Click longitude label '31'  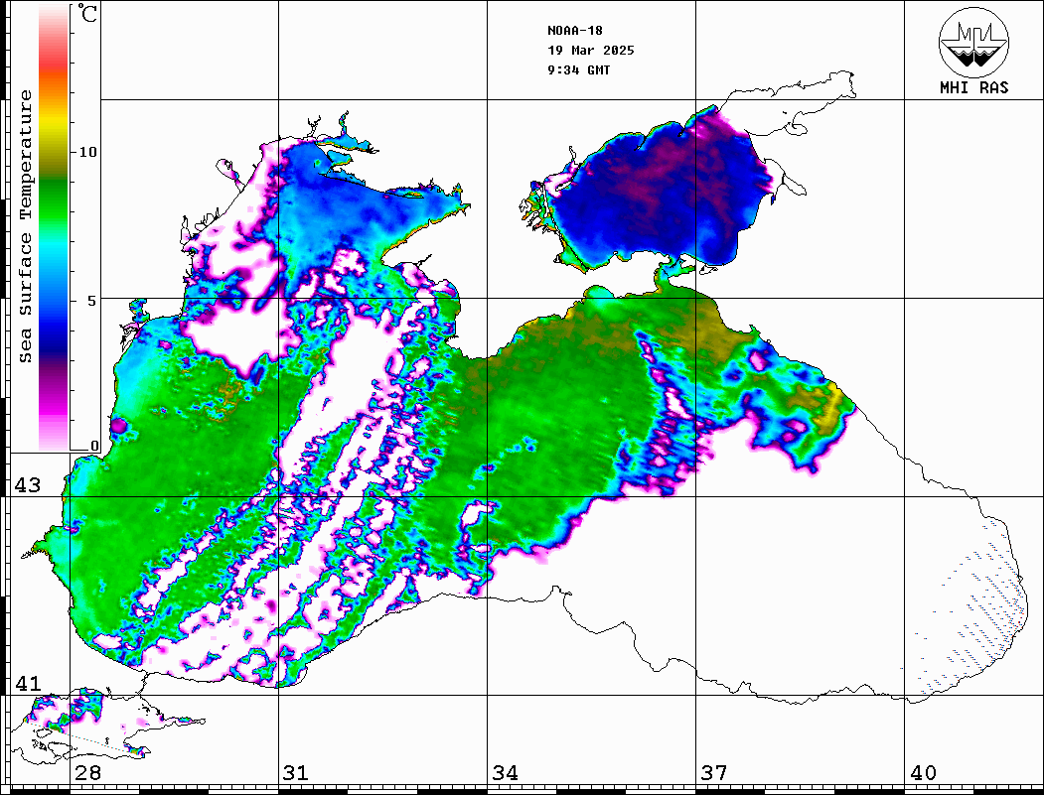click(296, 773)
